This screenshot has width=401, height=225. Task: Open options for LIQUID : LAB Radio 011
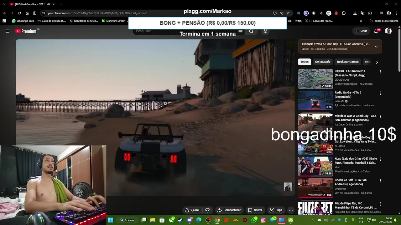coord(380,72)
